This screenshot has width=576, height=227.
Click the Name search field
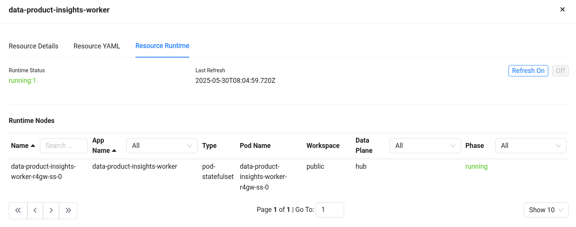tap(63, 146)
